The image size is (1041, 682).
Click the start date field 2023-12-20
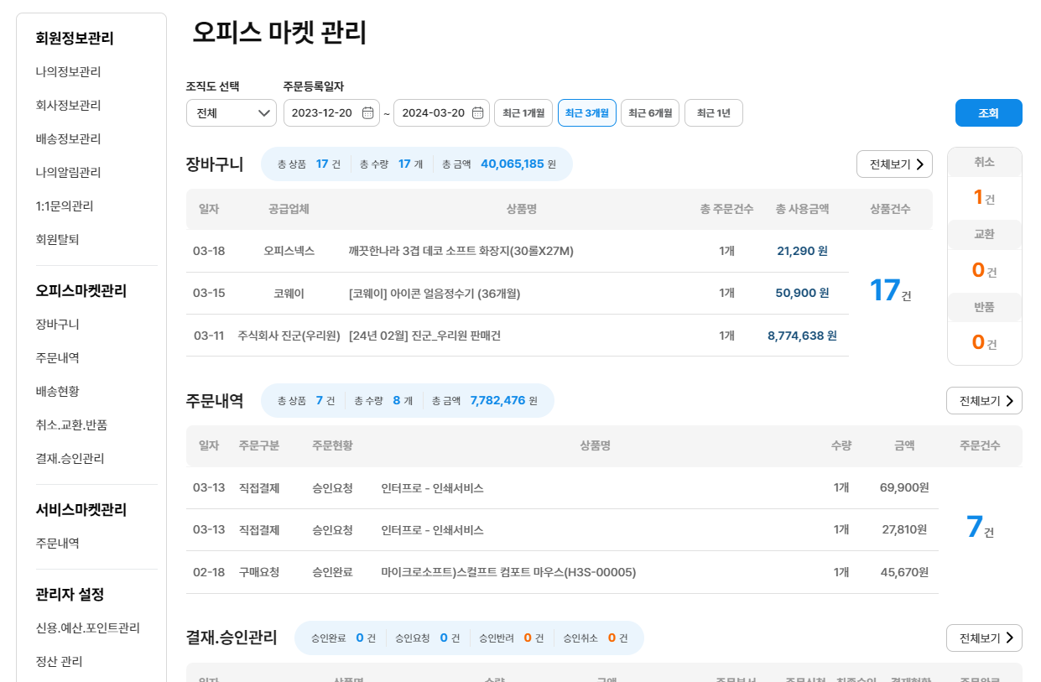click(x=322, y=113)
